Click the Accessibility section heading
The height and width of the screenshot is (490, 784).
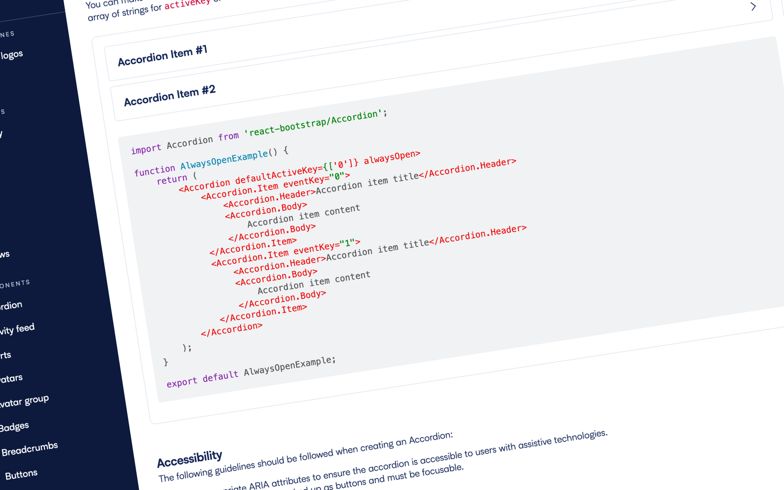click(x=189, y=459)
